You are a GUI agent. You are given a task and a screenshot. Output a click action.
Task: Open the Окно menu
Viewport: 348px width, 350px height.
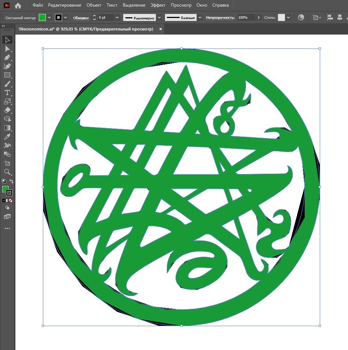(202, 5)
